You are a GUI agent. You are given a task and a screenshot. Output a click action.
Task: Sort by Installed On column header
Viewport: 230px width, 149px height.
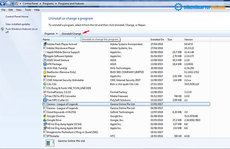[157, 39]
